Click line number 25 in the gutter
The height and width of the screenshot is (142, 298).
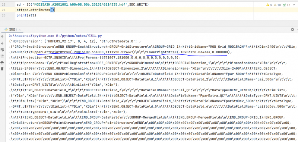pyautogui.click(x=3, y=15)
